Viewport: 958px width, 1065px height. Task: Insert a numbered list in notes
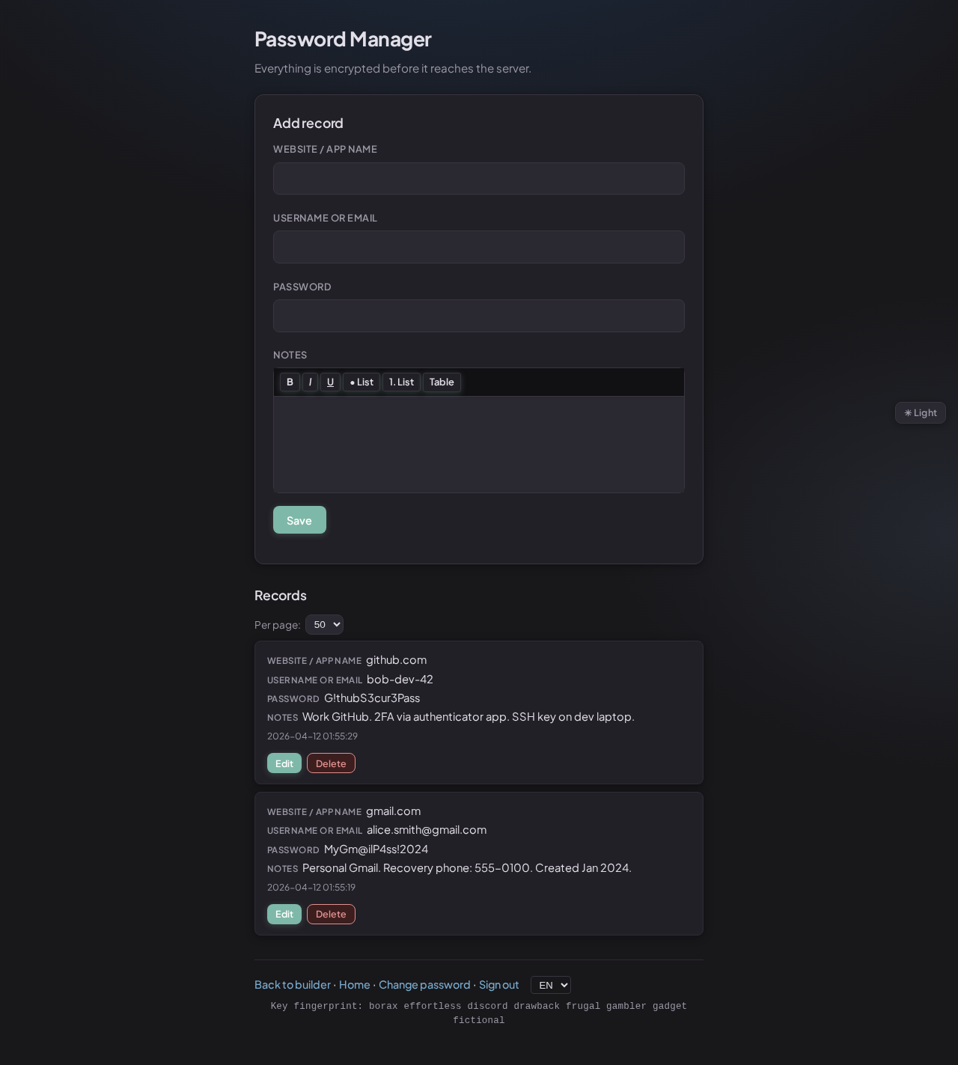pyautogui.click(x=401, y=382)
